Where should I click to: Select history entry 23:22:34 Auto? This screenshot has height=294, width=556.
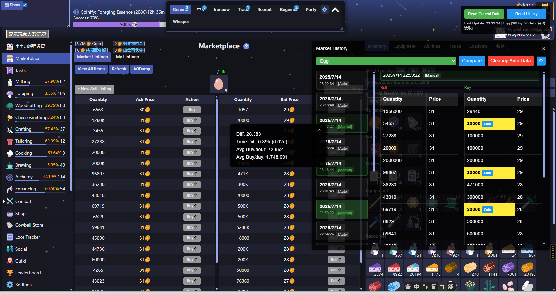click(x=342, y=80)
